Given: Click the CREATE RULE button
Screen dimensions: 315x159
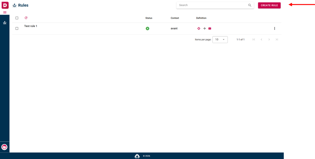Looking at the screenshot, I should click(269, 5).
